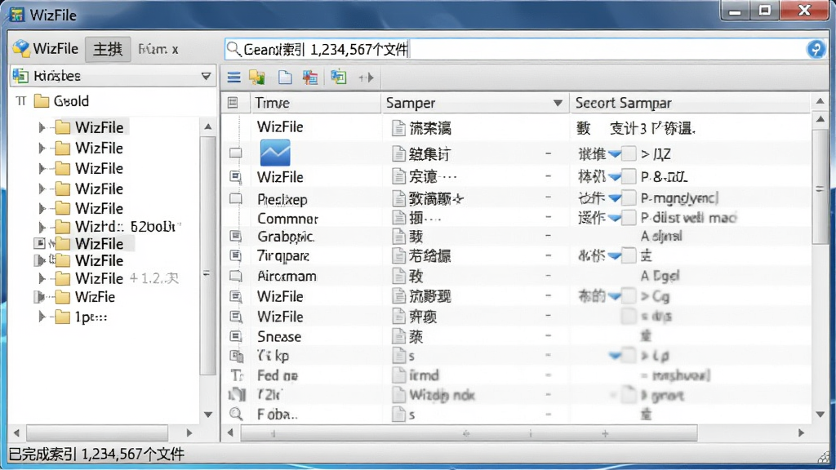This screenshot has height=470, width=836.
Task: Click the icon header at left of Timve column
Action: tap(233, 102)
